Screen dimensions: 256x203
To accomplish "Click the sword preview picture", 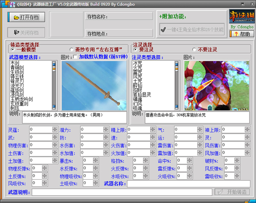I will (94, 85).
